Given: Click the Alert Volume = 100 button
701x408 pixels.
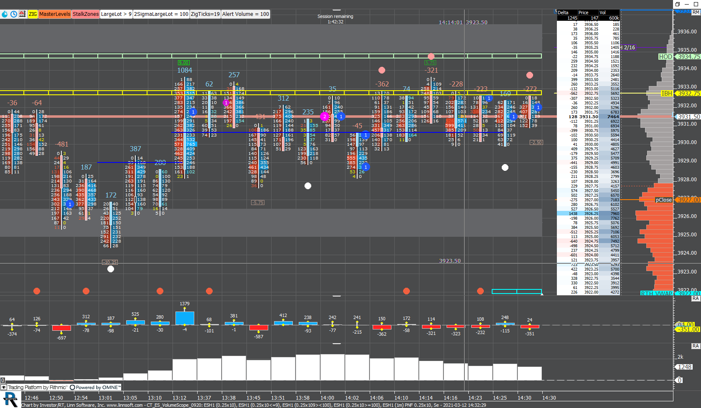Looking at the screenshot, I should click(x=246, y=14).
